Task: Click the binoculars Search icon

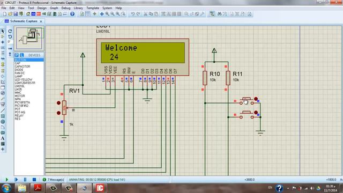Action: tap(219, 14)
